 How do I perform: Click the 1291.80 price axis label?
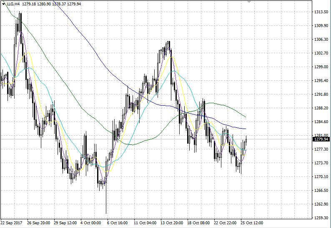point(321,94)
